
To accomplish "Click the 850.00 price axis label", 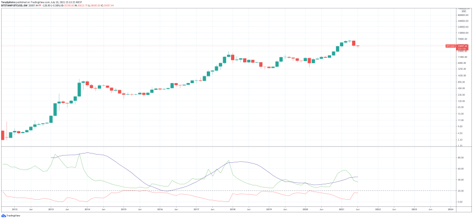I will click(x=461, y=82).
